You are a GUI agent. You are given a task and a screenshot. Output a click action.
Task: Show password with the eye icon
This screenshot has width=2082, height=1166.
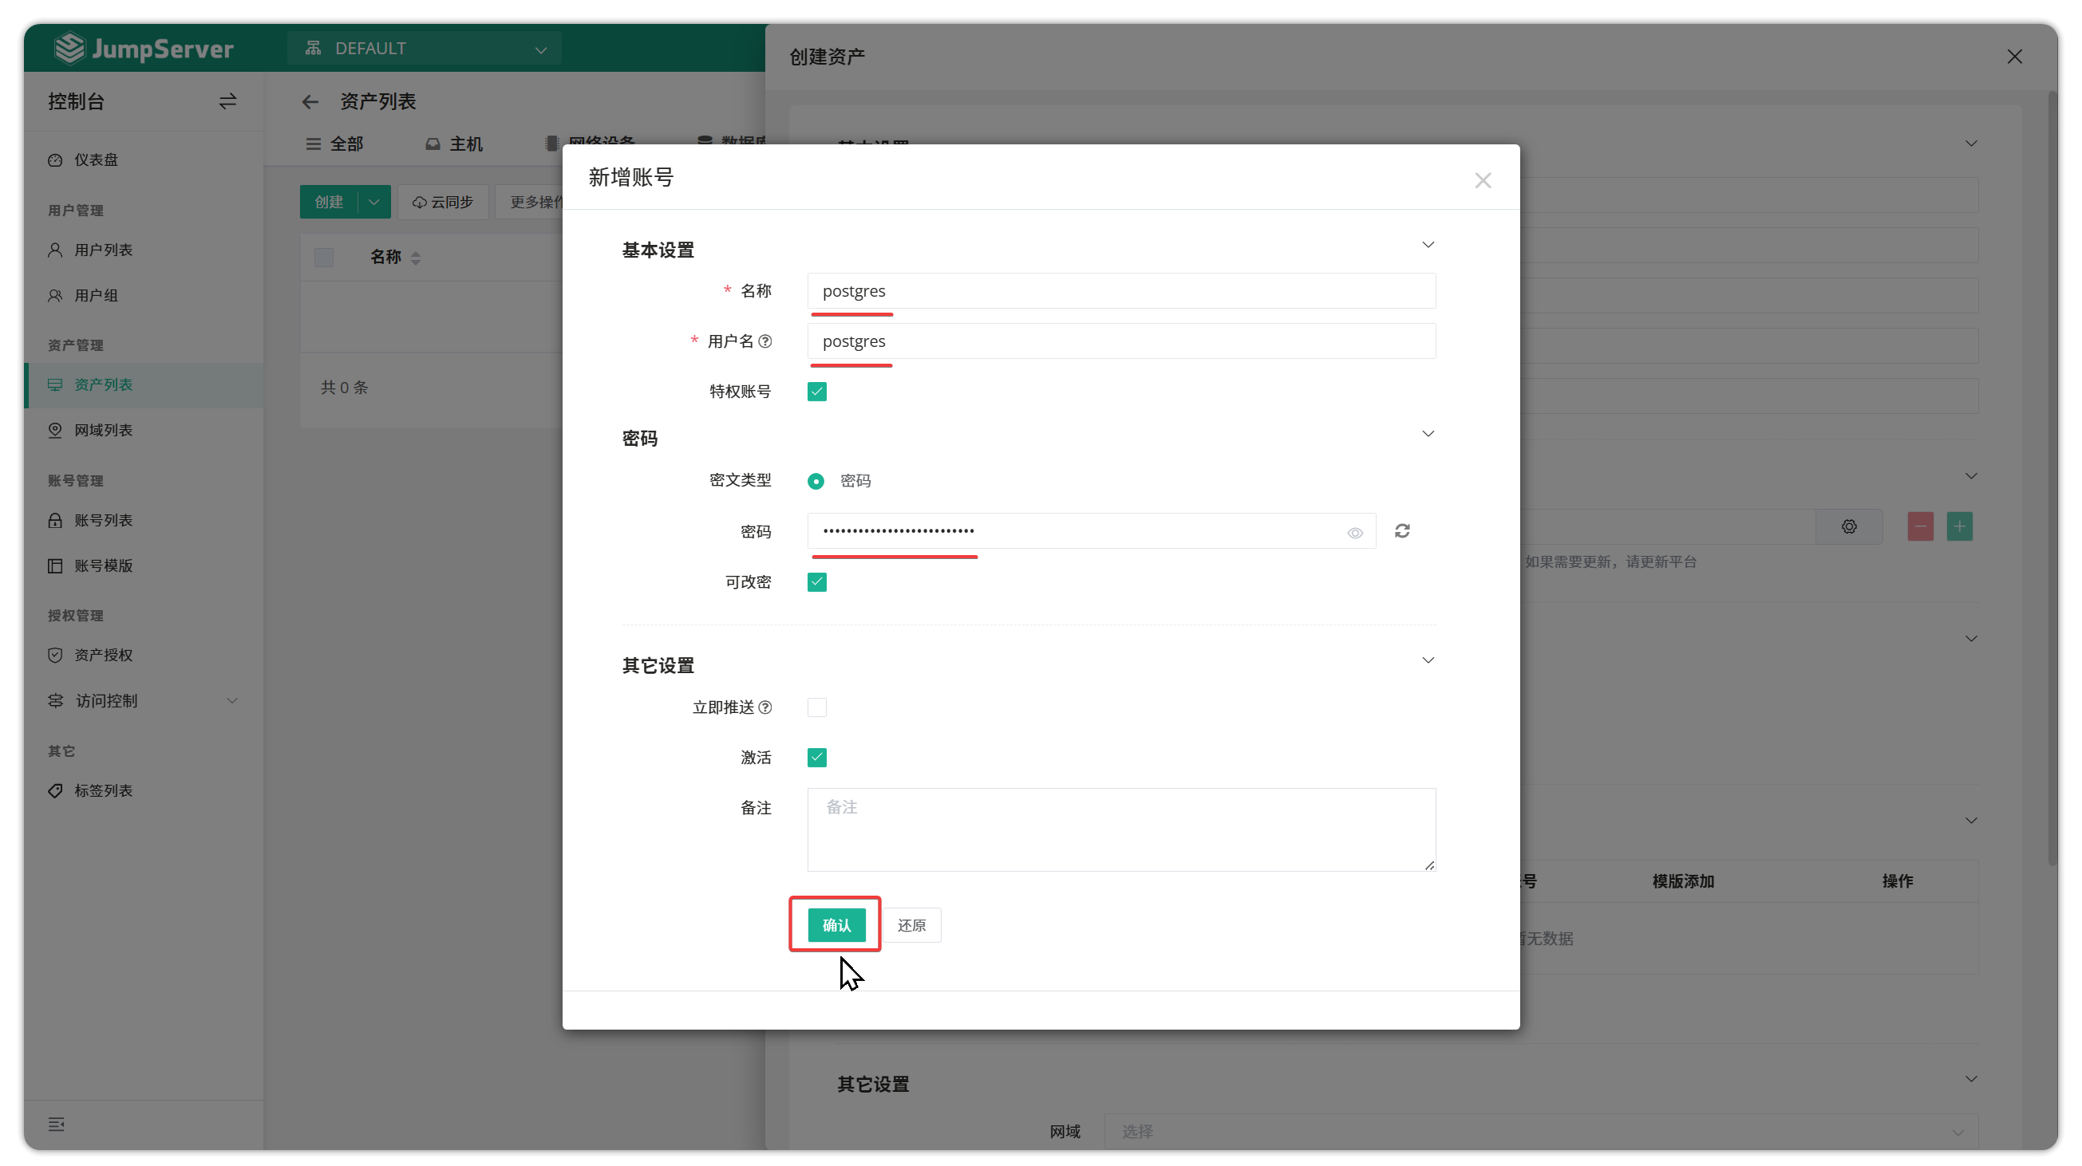(1355, 532)
